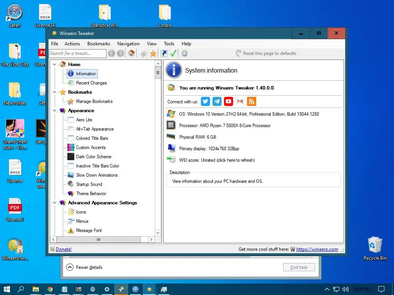This screenshot has width=394, height=295.
Task: Select the License1 PDF desktop file
Action: [x=15, y=210]
